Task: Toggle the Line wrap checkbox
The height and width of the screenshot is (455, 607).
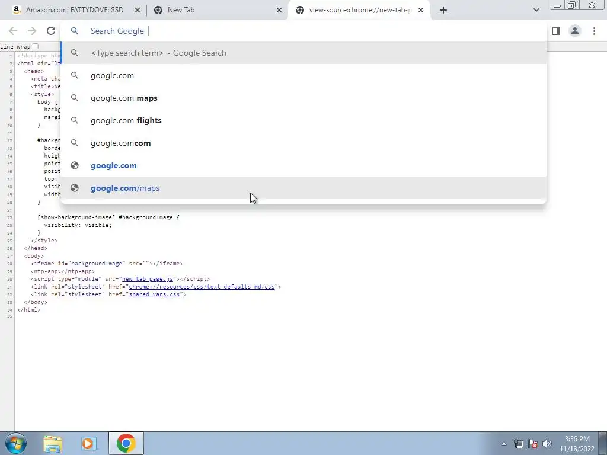Action: tap(36, 46)
